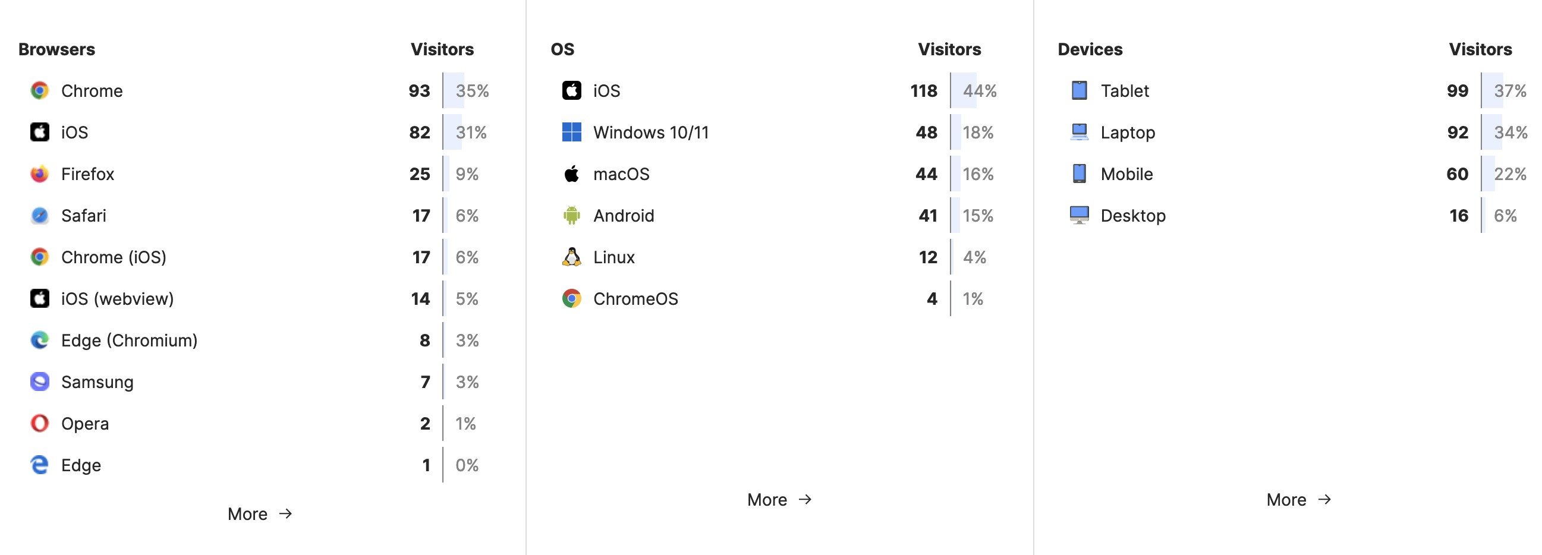Click the Windows 10/11 logo icon

[x=572, y=132]
